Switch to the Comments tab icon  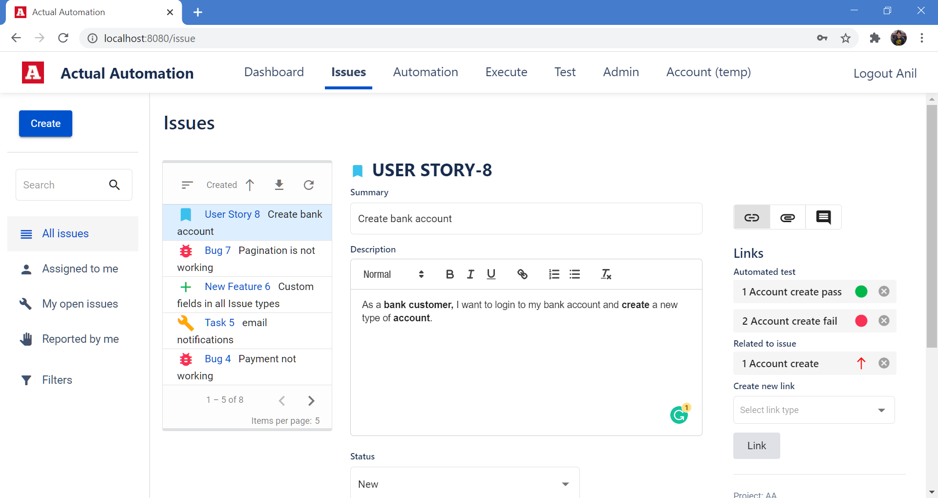point(823,217)
